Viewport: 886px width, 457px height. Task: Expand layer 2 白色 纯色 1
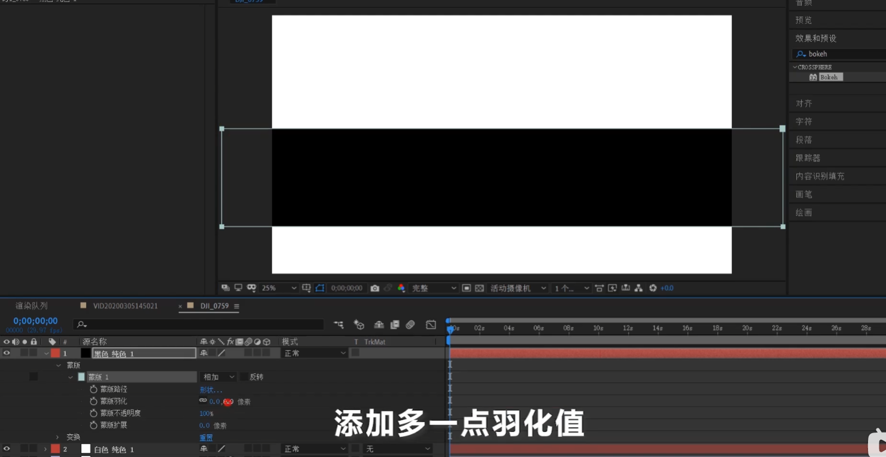pyautogui.click(x=45, y=449)
